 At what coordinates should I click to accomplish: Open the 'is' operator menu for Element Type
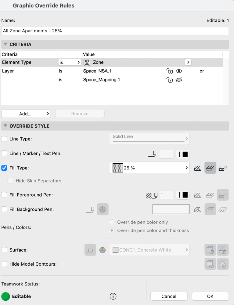click(70, 62)
